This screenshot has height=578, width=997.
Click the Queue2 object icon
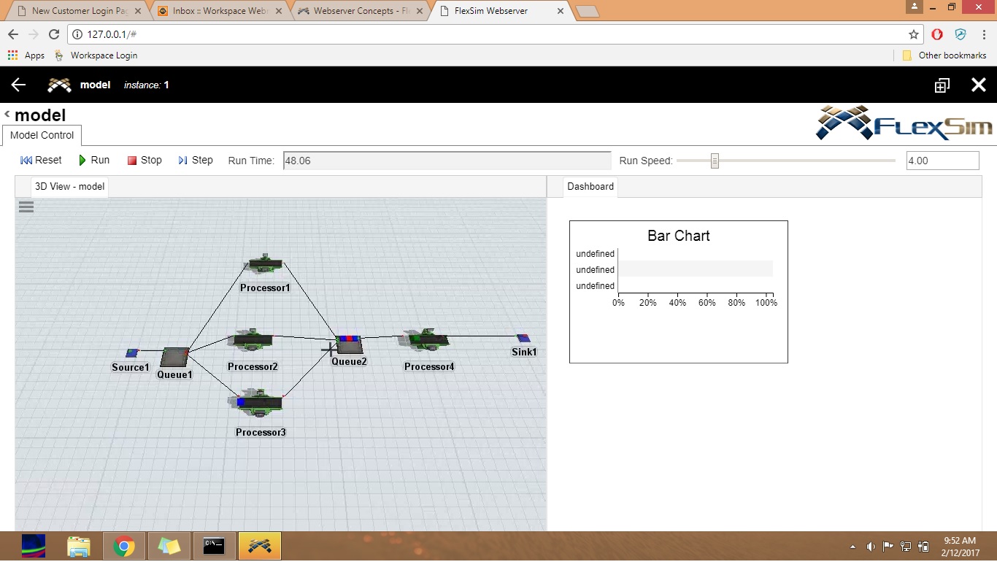349,344
